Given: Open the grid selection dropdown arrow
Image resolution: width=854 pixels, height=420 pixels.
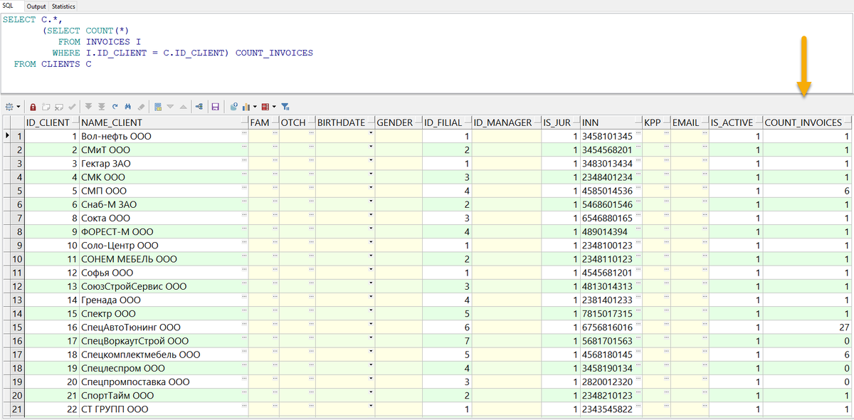Looking at the screenshot, I should 19,107.
